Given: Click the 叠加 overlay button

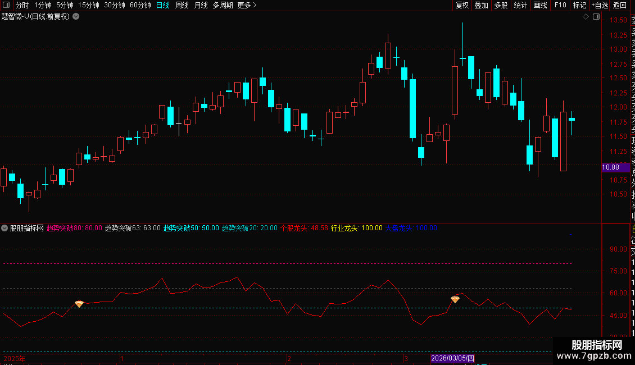Looking at the screenshot, I should pos(482,5).
